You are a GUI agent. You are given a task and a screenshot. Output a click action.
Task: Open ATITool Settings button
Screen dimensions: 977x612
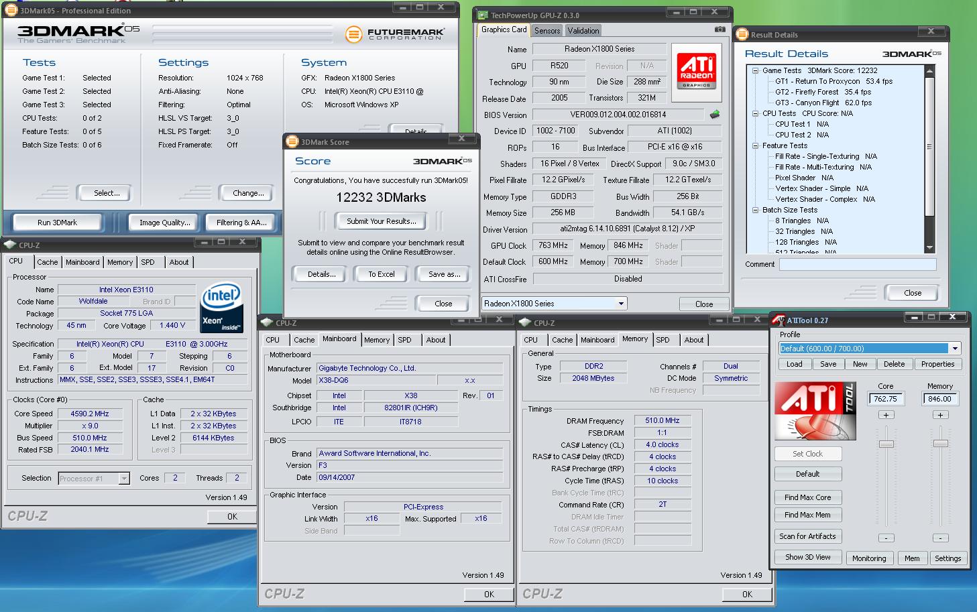947,558
